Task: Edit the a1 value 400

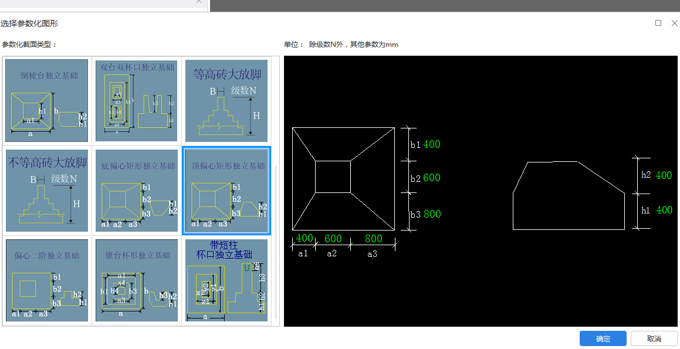Action: click(x=305, y=239)
